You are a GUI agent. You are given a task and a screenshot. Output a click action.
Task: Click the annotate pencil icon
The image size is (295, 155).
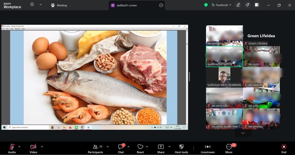point(238,5)
